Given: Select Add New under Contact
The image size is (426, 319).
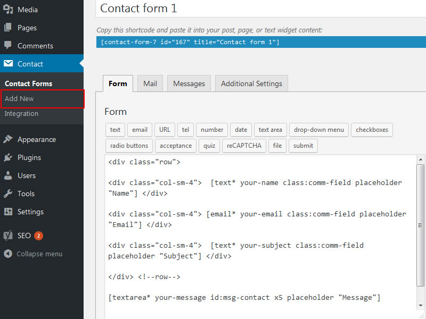Looking at the screenshot, I should coord(19,99).
